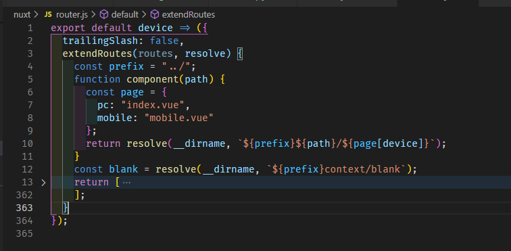Click the component function name
This screenshot has width=511, height=251.
(153, 79)
